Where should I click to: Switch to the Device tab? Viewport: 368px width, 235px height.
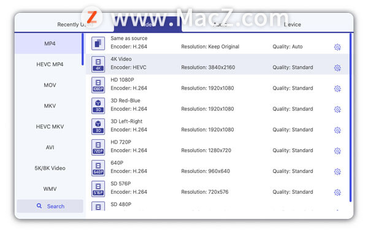[293, 25]
